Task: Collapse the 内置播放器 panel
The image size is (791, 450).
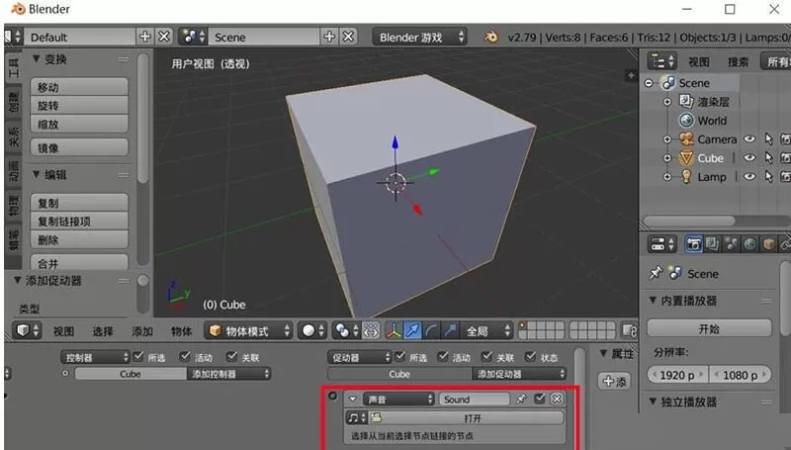Action: pos(653,301)
